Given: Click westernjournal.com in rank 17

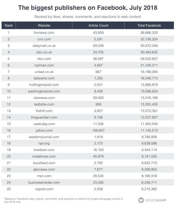Looking at the screenshot, I should coord(44,137).
